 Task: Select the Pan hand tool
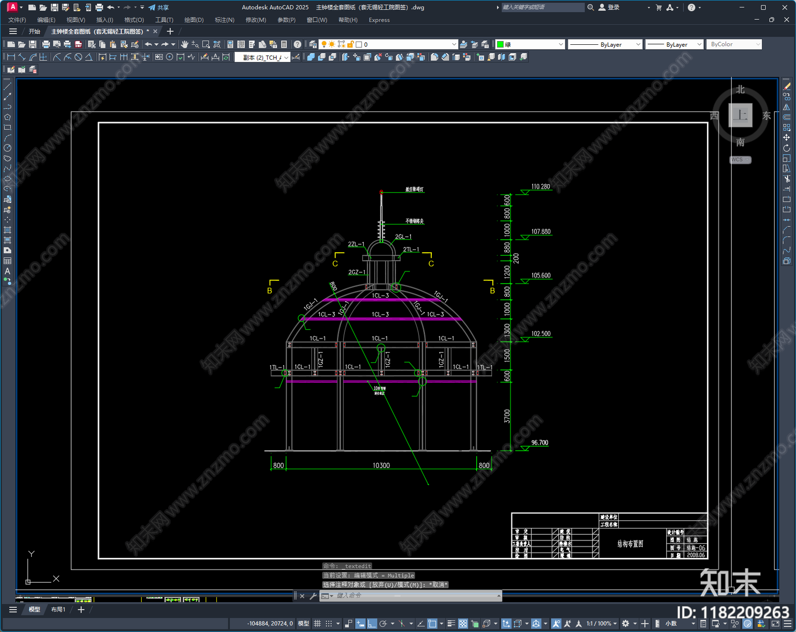(x=185, y=44)
